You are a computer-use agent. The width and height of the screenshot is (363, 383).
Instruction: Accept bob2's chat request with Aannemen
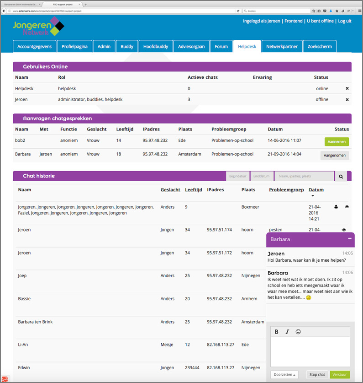(x=337, y=142)
